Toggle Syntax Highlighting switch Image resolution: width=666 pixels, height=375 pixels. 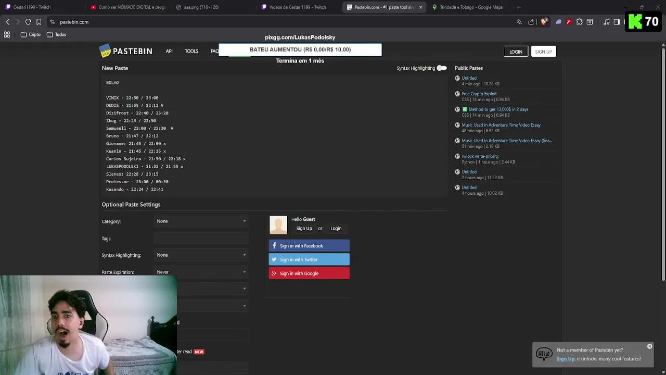pos(441,68)
